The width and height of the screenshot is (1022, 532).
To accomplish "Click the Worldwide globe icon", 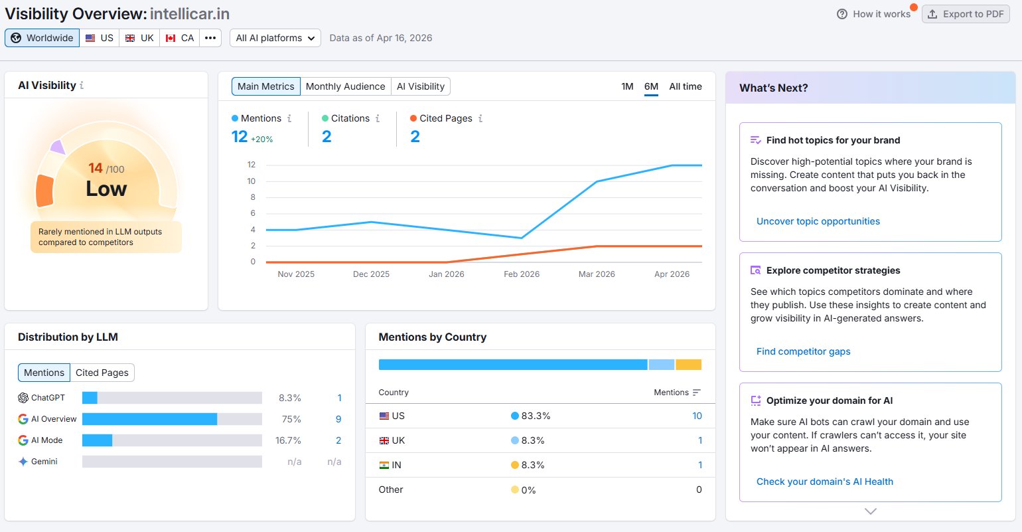I will pyautogui.click(x=16, y=38).
